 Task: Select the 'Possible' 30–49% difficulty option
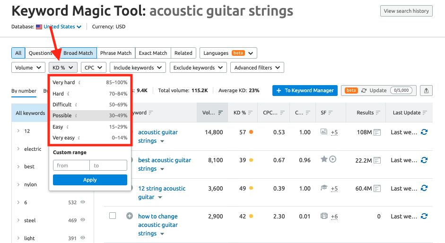90,116
